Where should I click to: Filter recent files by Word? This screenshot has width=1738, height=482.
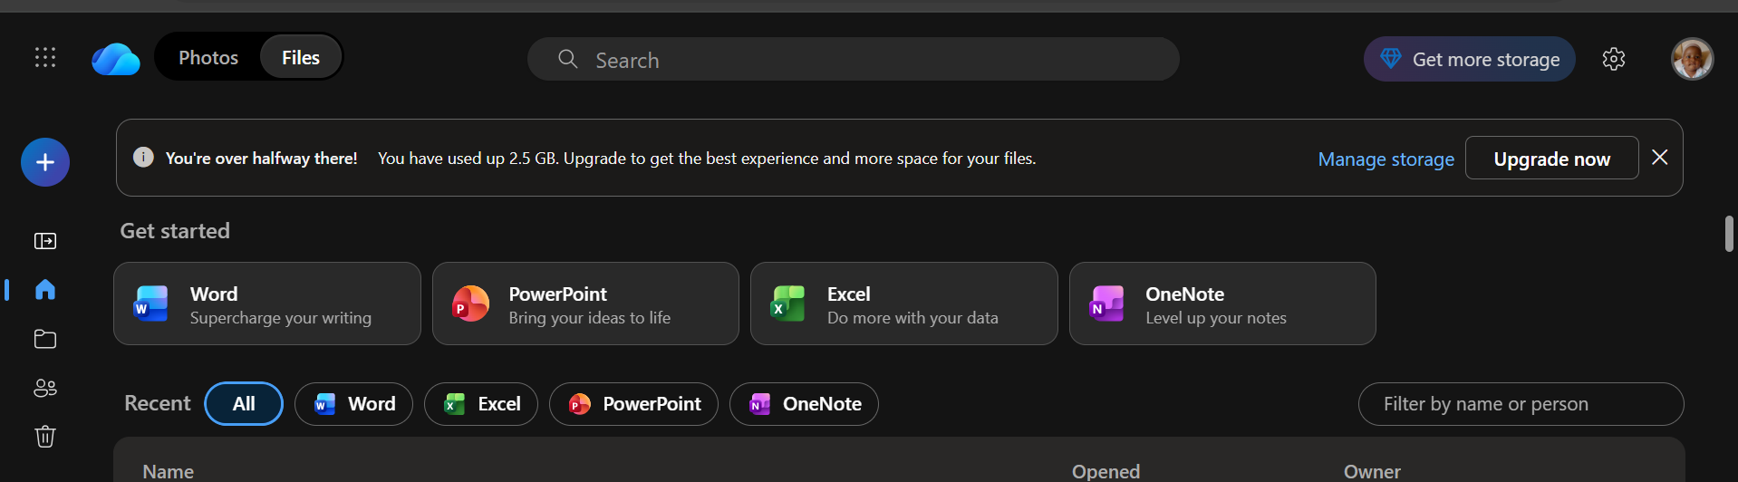point(353,404)
